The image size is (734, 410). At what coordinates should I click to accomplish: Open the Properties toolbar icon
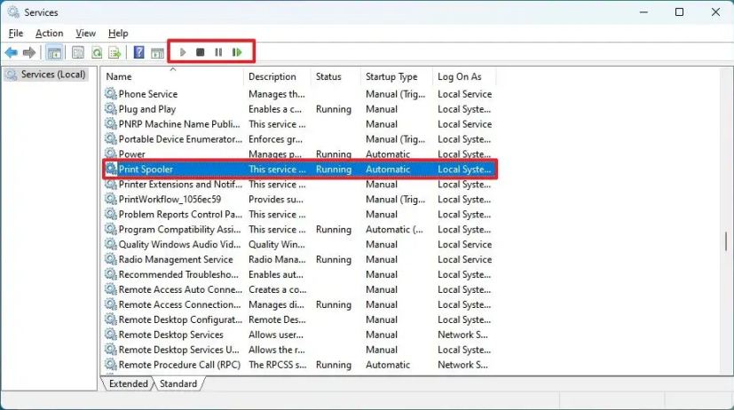coord(78,52)
